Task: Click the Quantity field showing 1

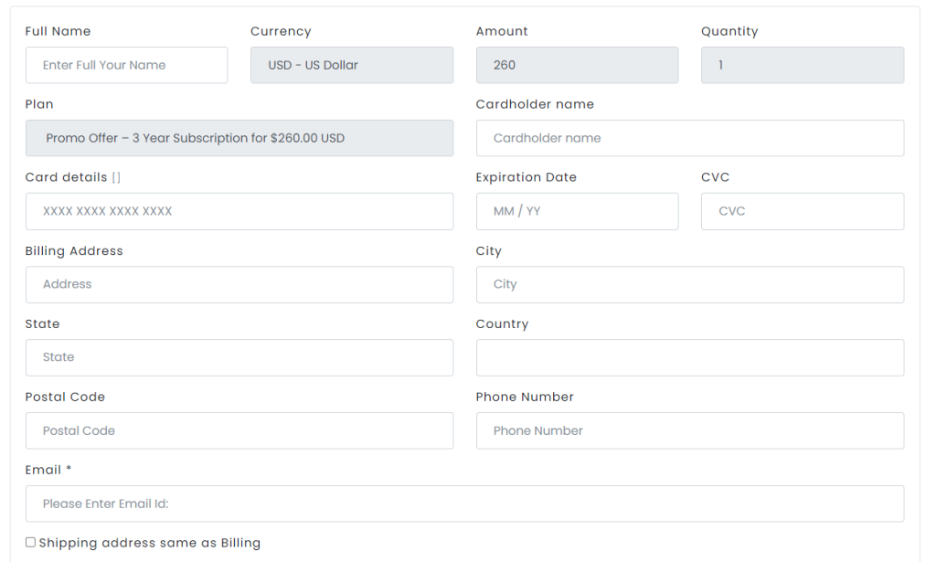Action: tap(802, 65)
